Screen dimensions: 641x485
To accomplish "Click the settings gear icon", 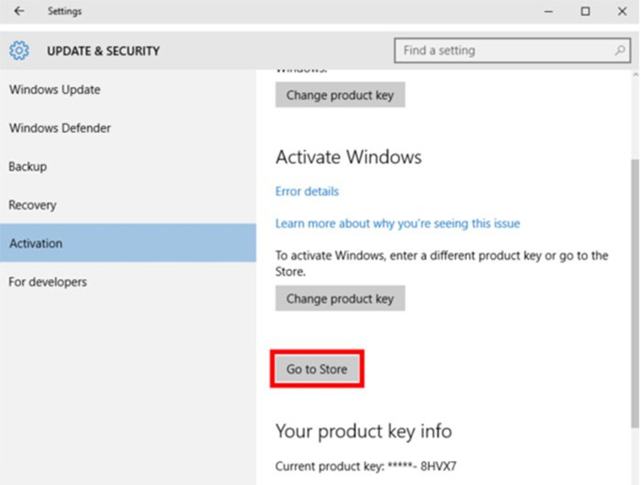I will coord(18,51).
